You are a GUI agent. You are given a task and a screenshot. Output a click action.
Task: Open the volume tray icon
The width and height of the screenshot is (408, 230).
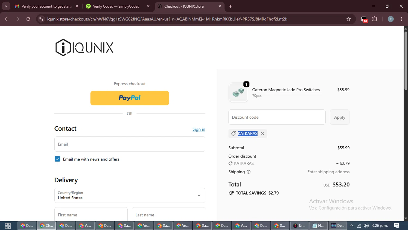point(366,226)
